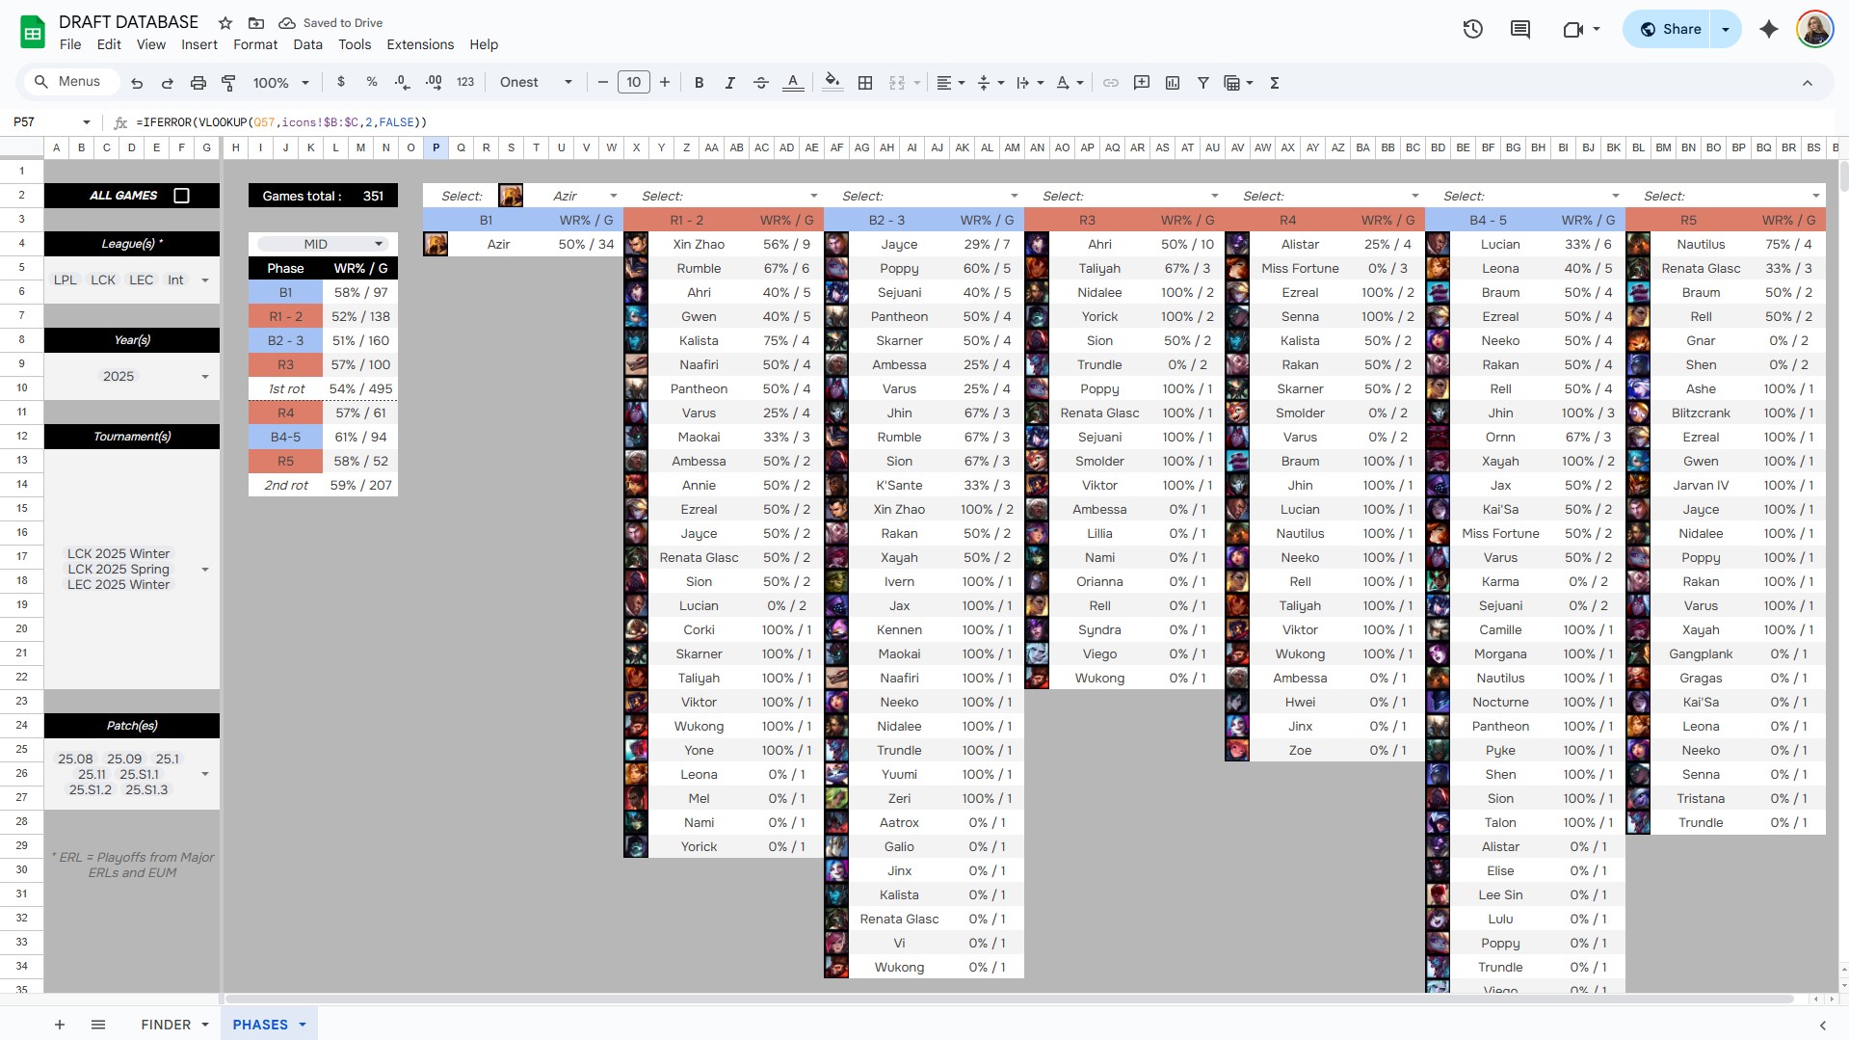Screen dimensions: 1849x1040
Task: Decrease font size with minus button
Action: [x=603, y=83]
